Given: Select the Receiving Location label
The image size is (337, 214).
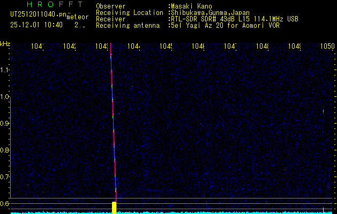Looking at the screenshot, I should (x=129, y=12).
